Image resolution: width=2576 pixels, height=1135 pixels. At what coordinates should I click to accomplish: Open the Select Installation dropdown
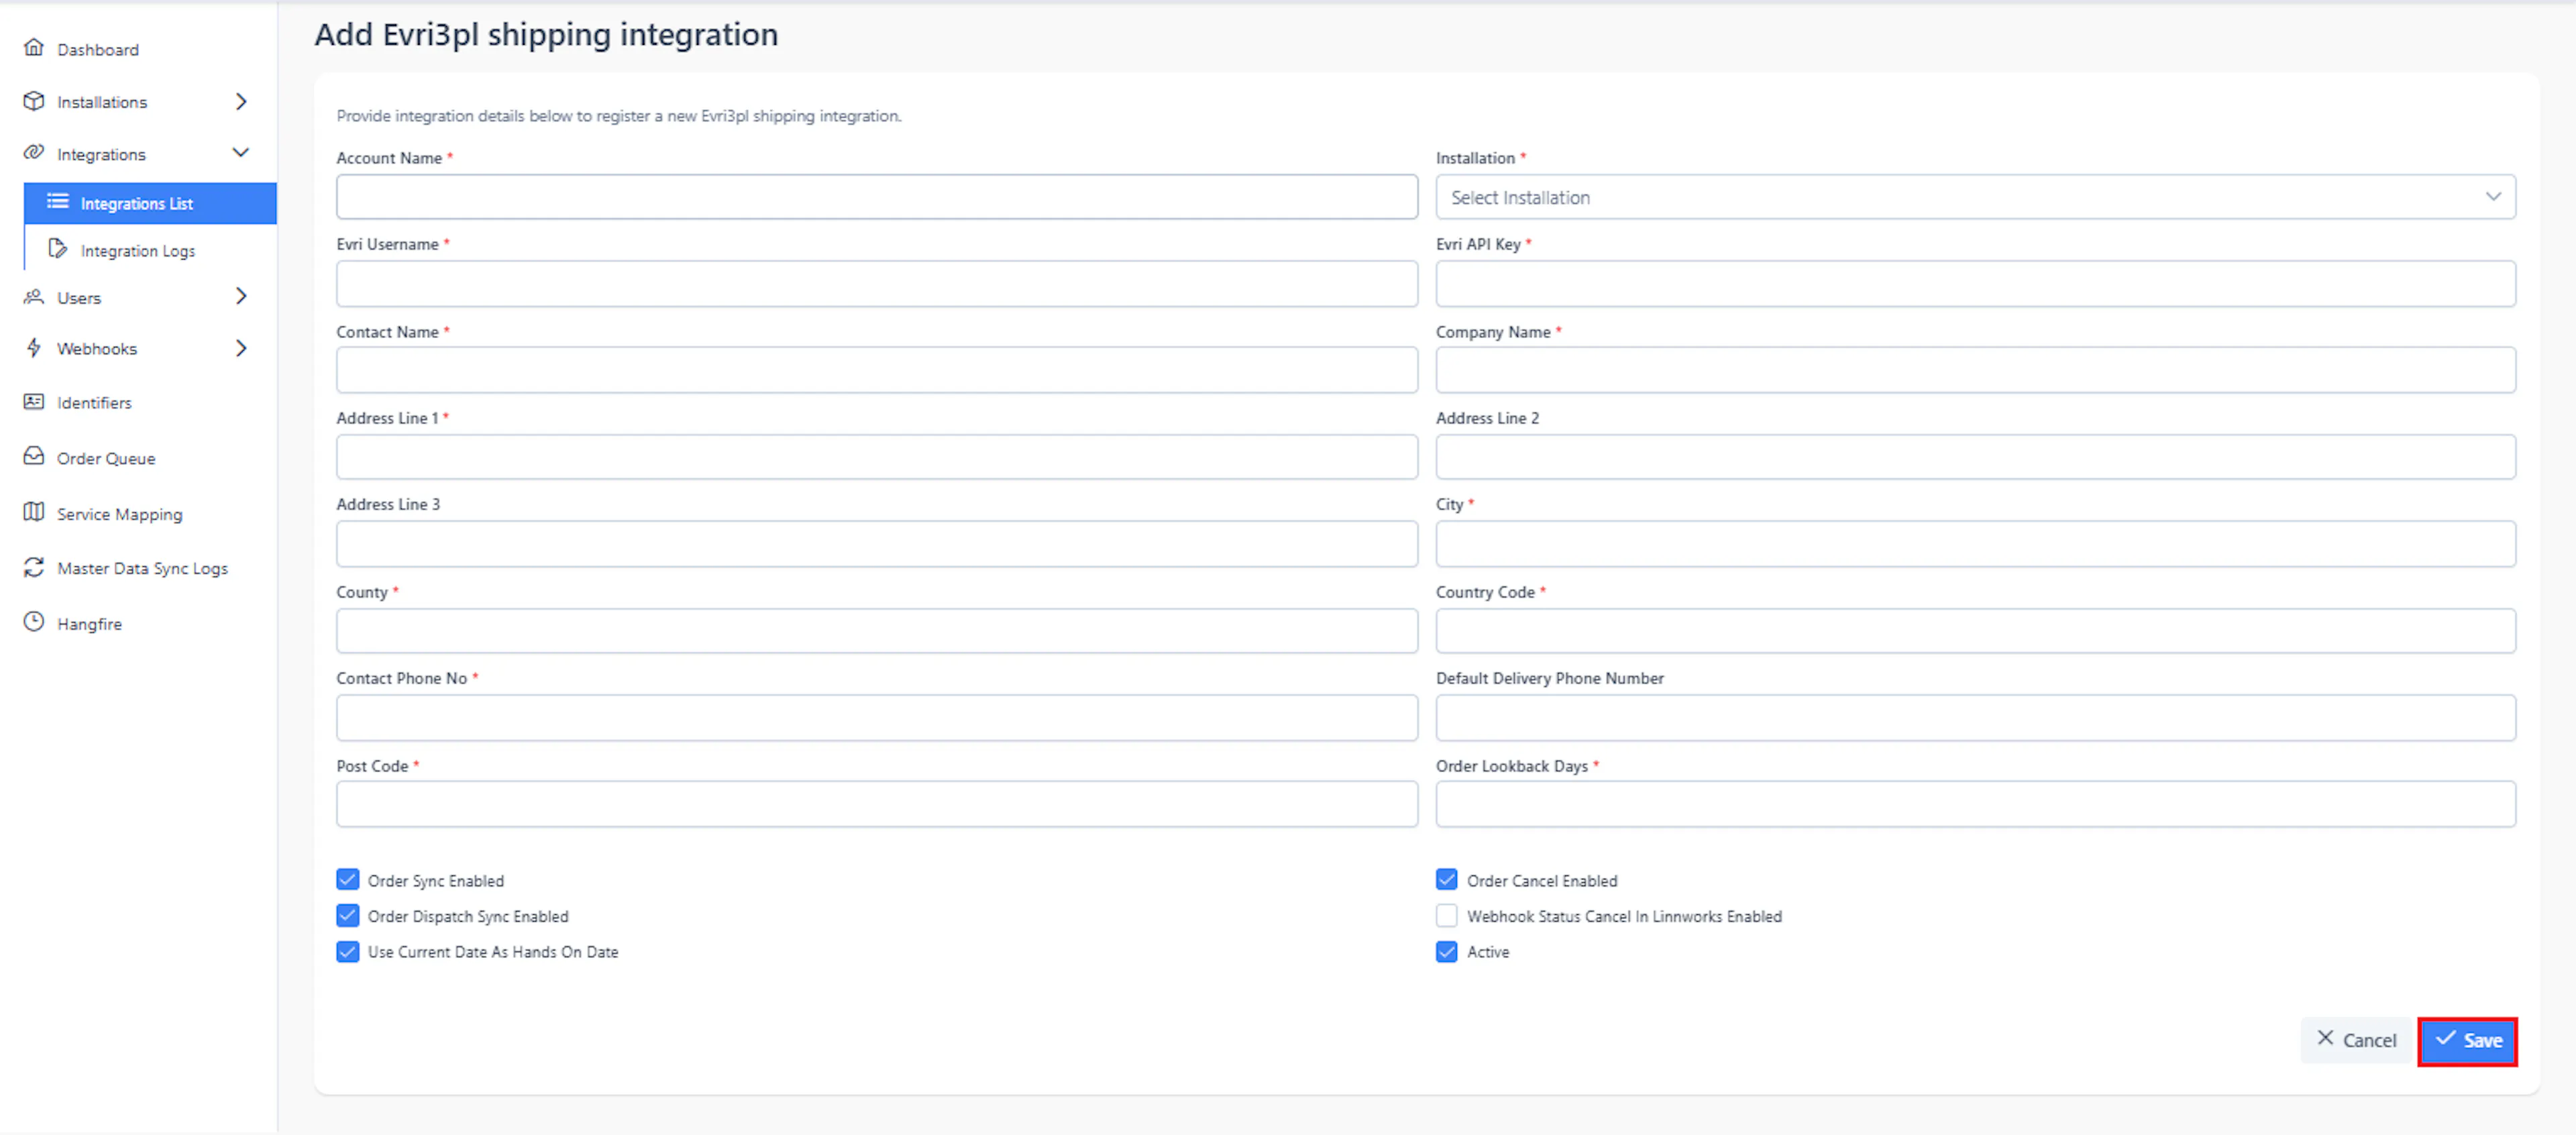coord(1976,197)
